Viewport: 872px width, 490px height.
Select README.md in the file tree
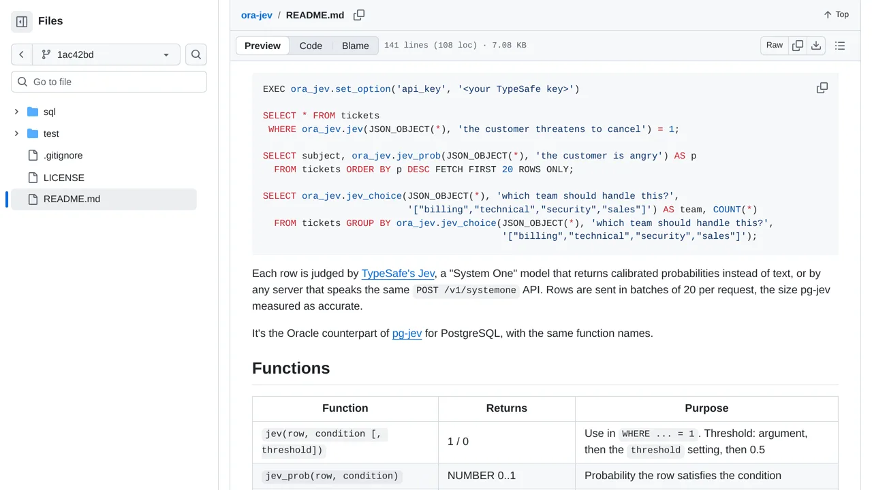(x=104, y=199)
